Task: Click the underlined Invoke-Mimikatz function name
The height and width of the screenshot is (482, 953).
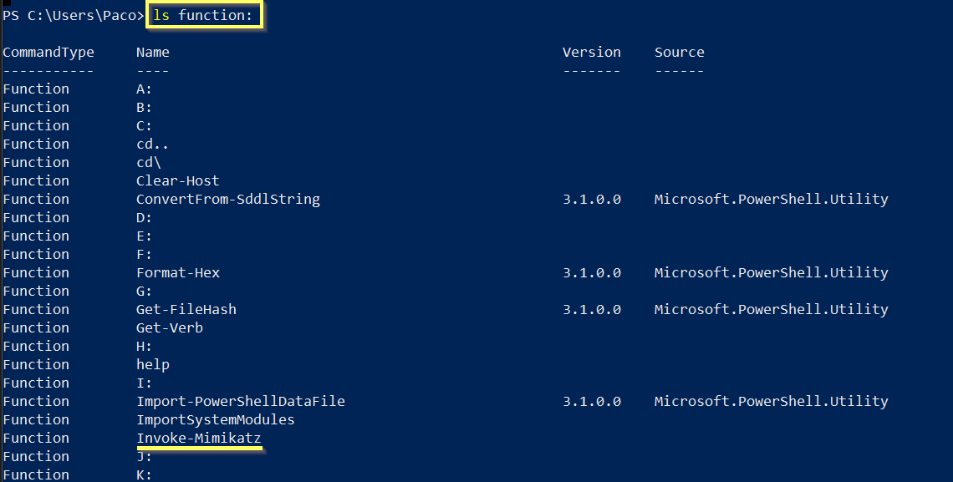Action: [x=198, y=438]
